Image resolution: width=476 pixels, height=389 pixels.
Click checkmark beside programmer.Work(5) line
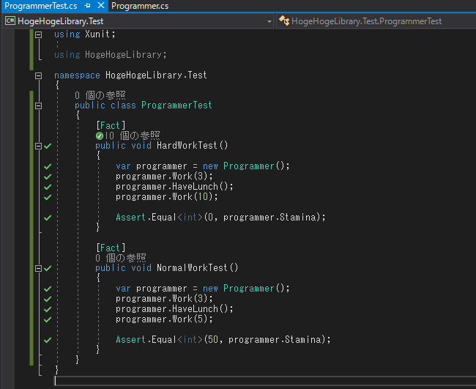[48, 319]
